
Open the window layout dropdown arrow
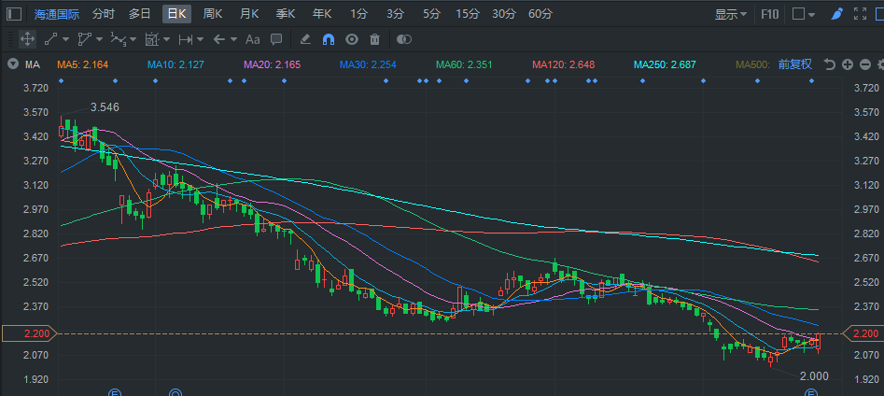(x=811, y=15)
